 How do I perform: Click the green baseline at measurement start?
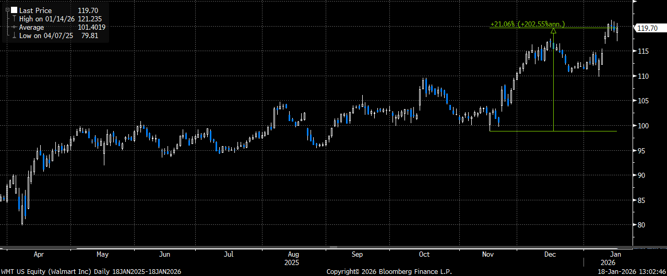(x=553, y=130)
